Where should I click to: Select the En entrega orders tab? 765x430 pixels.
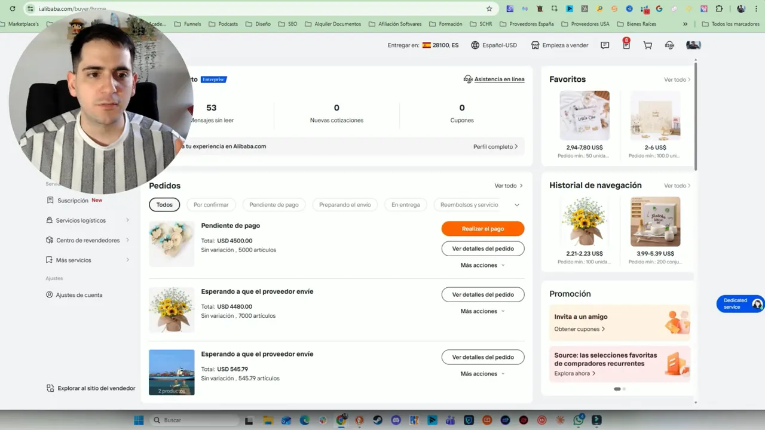[x=406, y=205]
